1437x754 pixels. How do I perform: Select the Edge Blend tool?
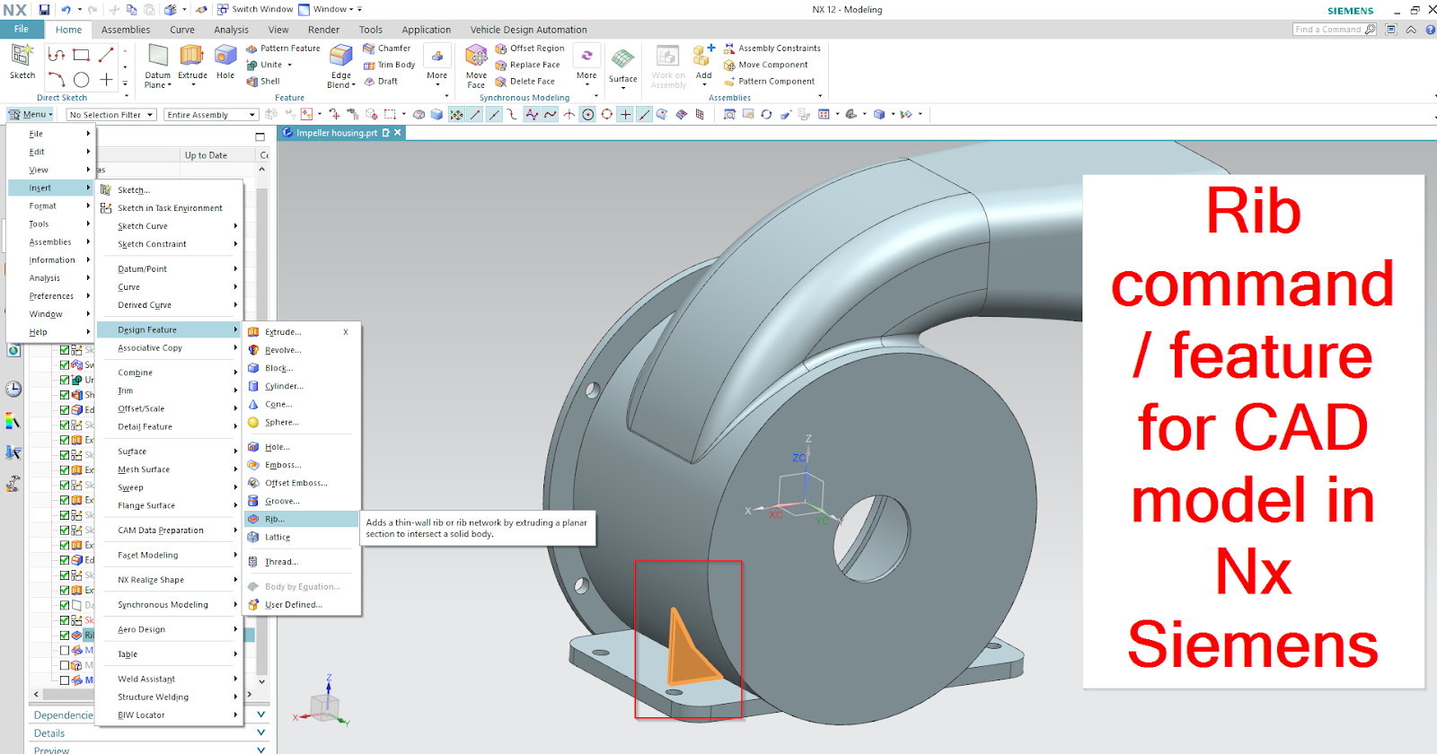[x=341, y=66]
